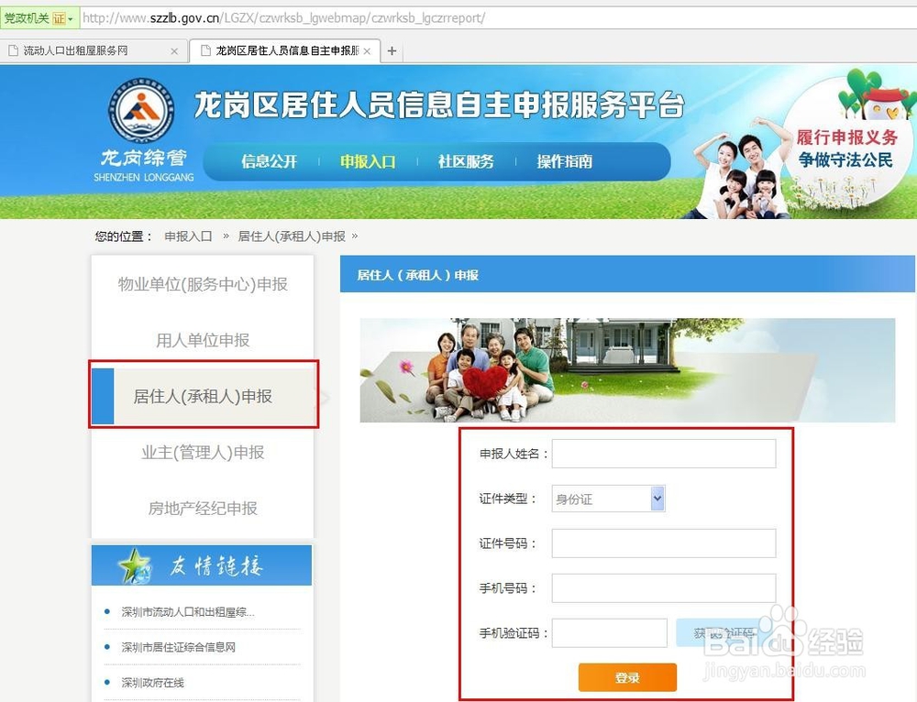Click the 申报人姓名 input field
Screen dimensions: 917x702
[664, 454]
